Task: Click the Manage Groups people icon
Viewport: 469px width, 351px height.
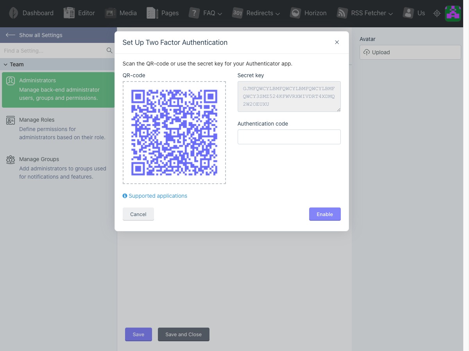Action: 11,160
